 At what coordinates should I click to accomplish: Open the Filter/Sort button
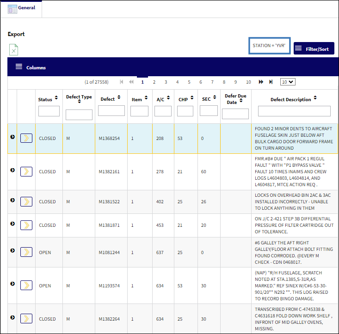tap(314, 49)
